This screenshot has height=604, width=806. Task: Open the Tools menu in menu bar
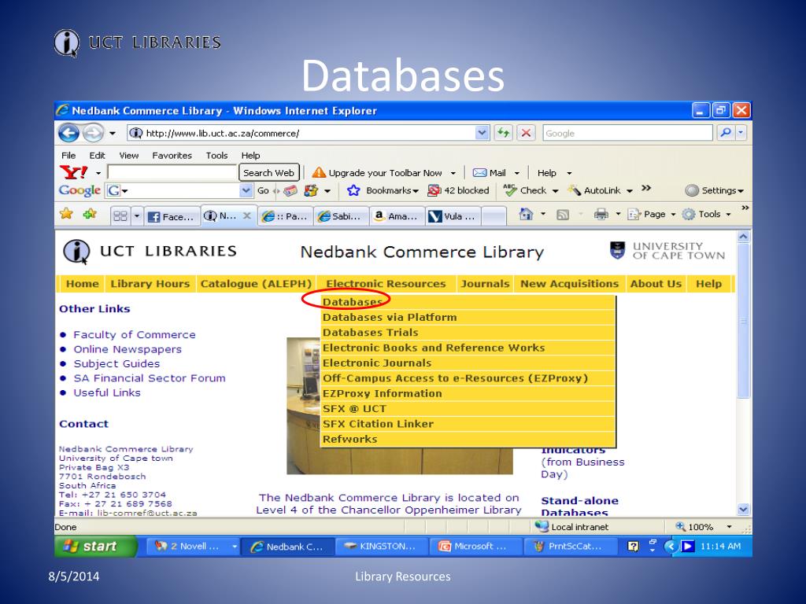pyautogui.click(x=216, y=156)
